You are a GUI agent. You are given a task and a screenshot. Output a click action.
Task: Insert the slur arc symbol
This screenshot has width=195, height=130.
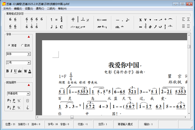tap(170, 19)
